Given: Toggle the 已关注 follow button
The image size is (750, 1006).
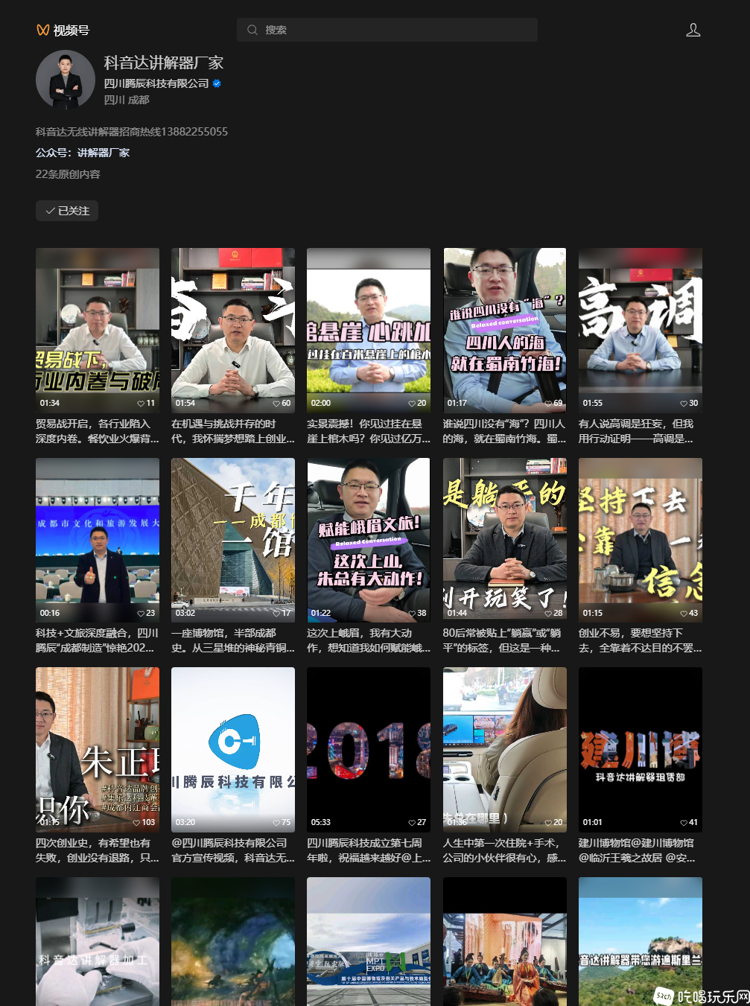Looking at the screenshot, I should [x=67, y=211].
